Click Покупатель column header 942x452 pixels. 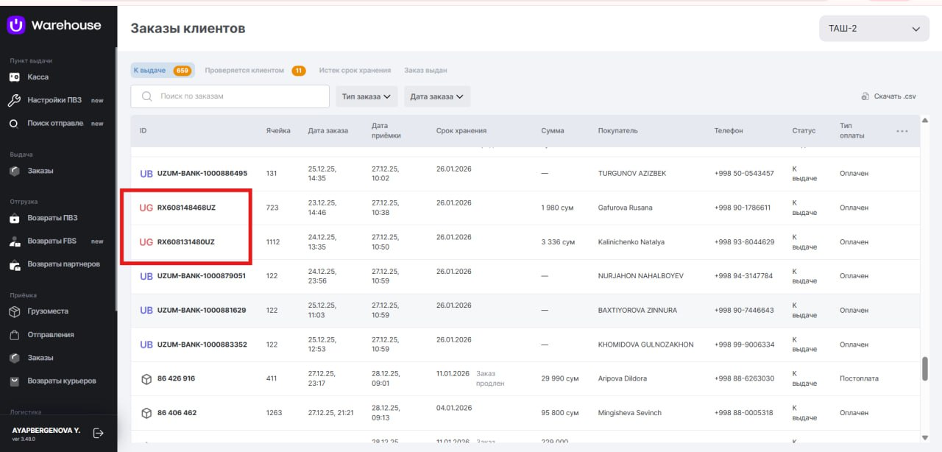(x=618, y=131)
